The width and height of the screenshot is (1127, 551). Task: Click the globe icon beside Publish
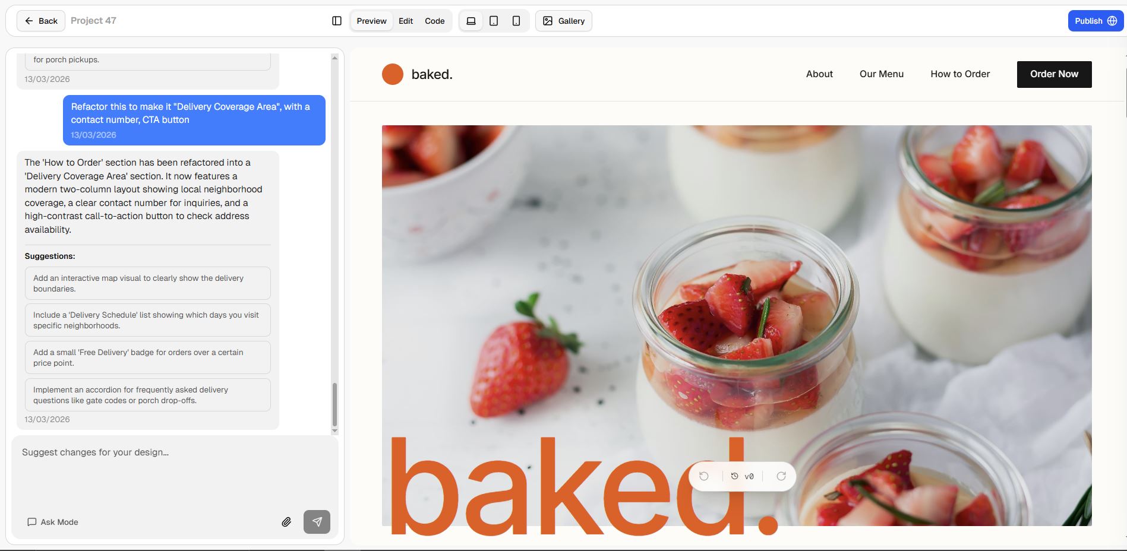[1112, 20]
